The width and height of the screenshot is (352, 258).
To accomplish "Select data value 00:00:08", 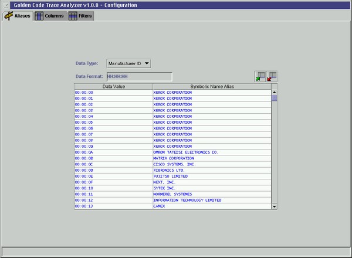I will (114, 141).
